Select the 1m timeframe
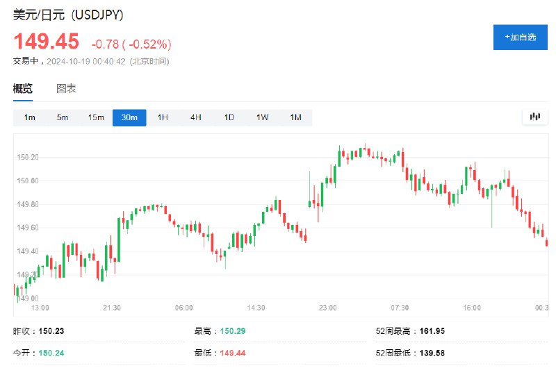Screen dimensions: 556x368 30,117
